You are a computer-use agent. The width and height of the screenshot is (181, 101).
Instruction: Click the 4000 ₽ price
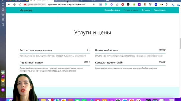click(x=162, y=50)
